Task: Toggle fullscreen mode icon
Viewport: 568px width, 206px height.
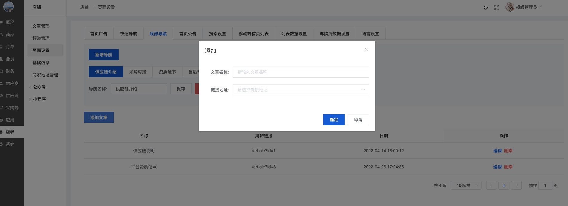Action: (497, 7)
